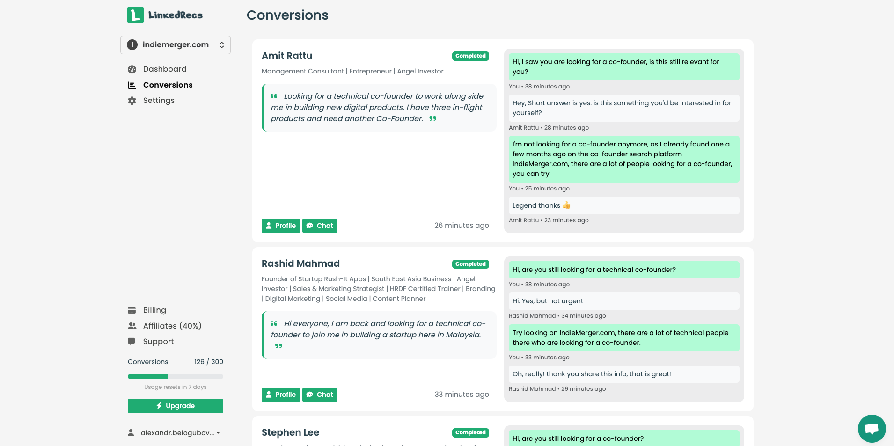Open the live chat widget bubble

coord(872,428)
